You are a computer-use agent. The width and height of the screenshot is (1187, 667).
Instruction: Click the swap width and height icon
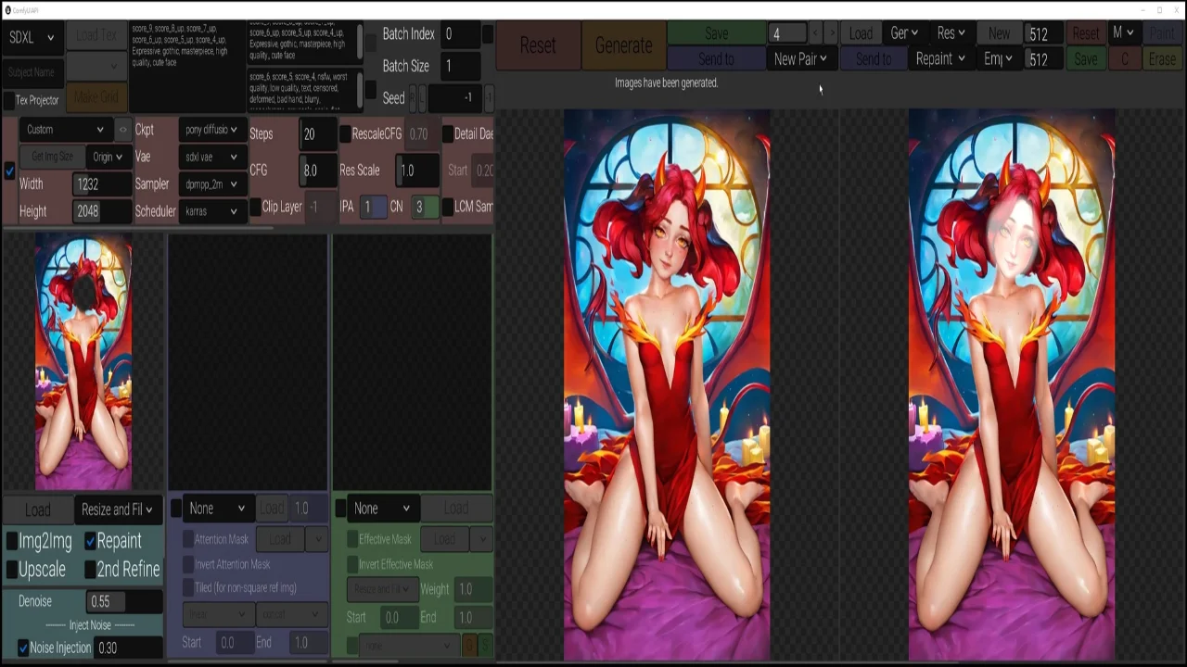pos(122,130)
